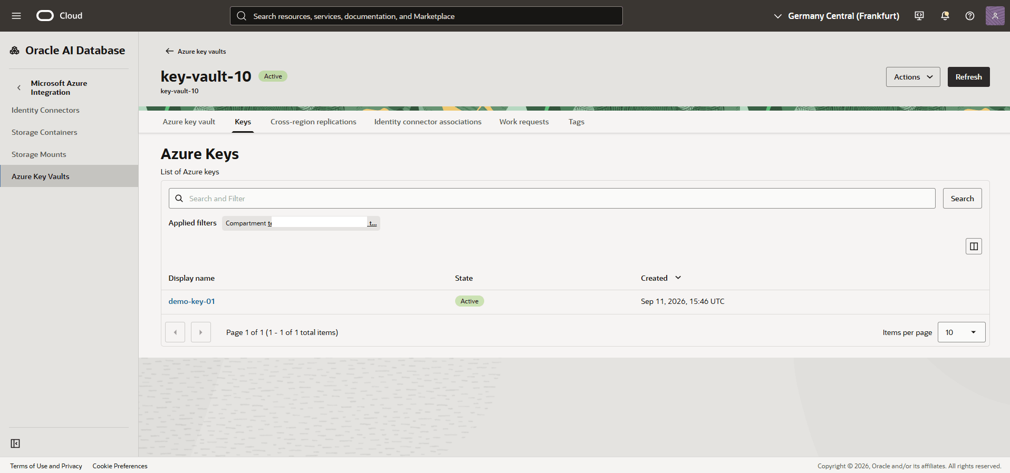This screenshot has height=473, width=1010.
Task: Open the hamburger navigation menu
Action: 16,16
